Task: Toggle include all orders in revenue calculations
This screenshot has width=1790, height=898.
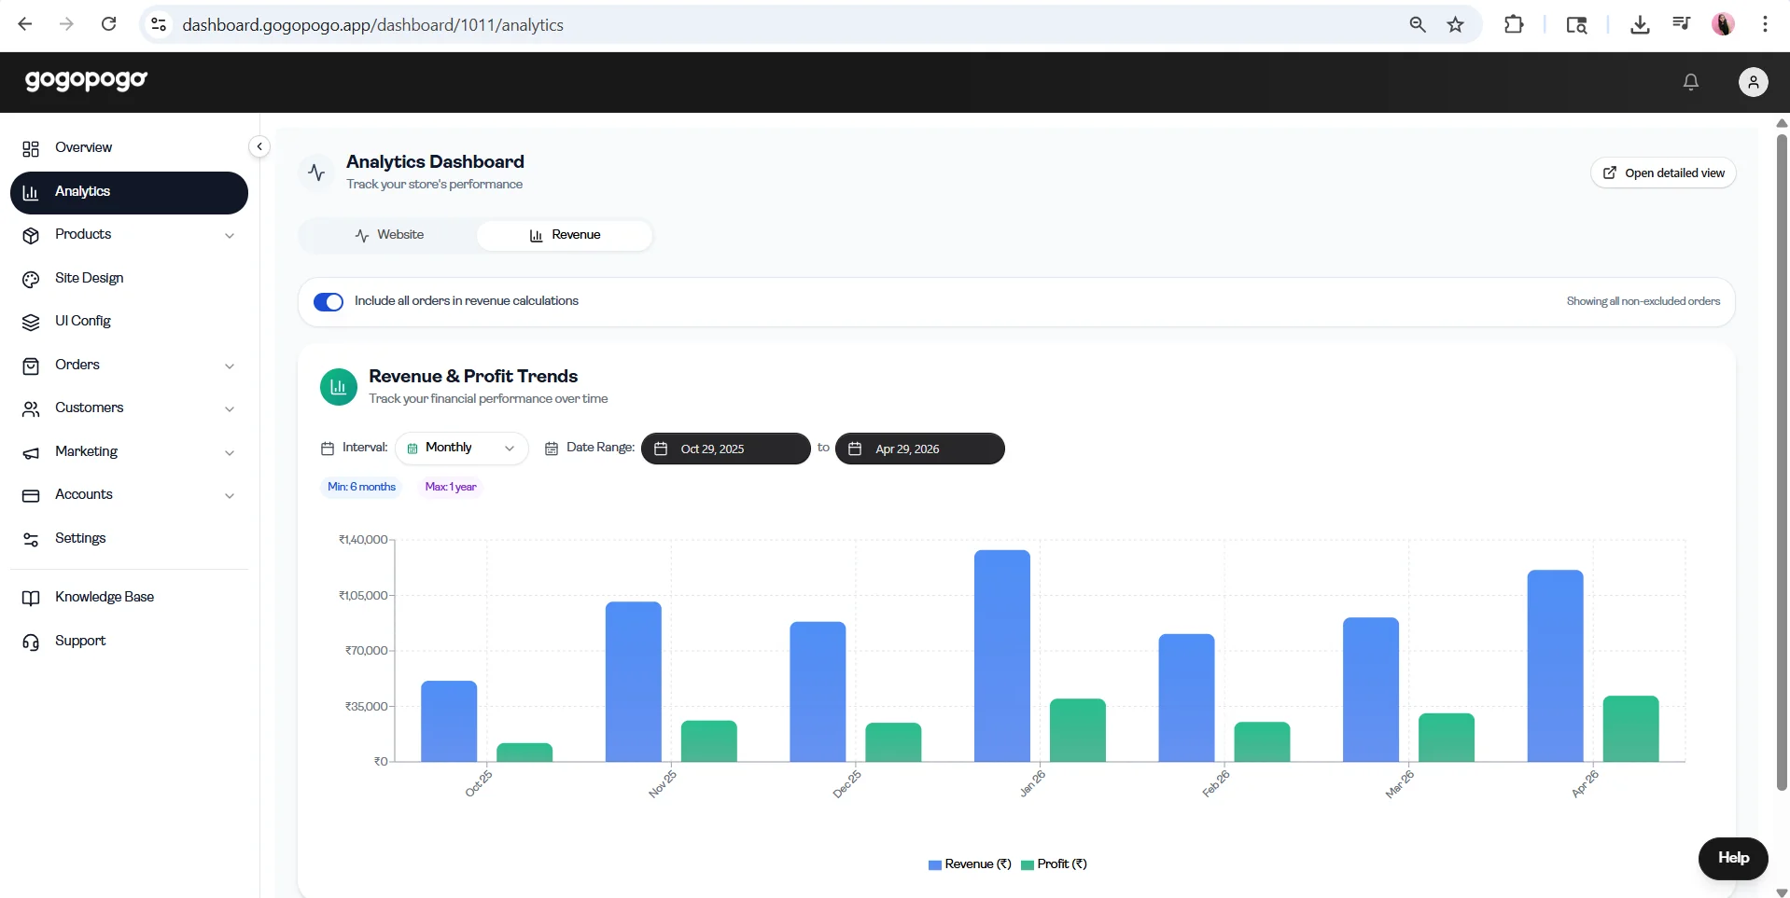Action: [x=329, y=301]
